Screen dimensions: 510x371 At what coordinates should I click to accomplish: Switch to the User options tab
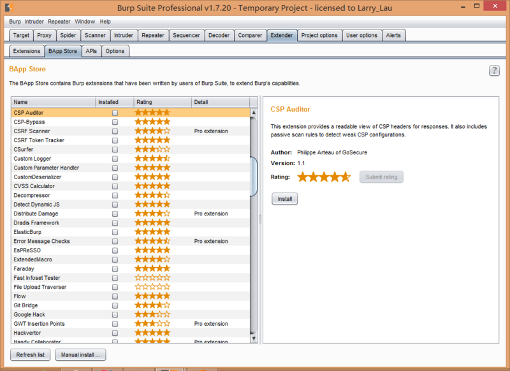[361, 35]
